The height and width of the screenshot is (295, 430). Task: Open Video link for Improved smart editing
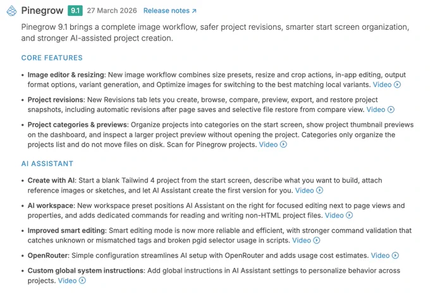coord(302,240)
